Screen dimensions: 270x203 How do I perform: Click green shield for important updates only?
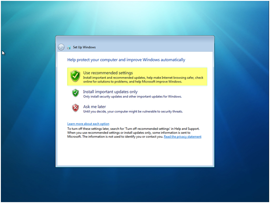coord(75,93)
